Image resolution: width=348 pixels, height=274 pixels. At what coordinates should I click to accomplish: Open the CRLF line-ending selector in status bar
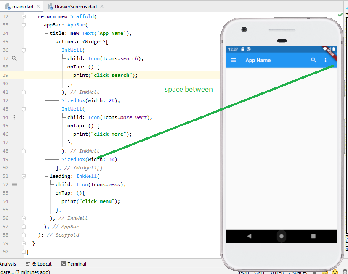coord(260,272)
